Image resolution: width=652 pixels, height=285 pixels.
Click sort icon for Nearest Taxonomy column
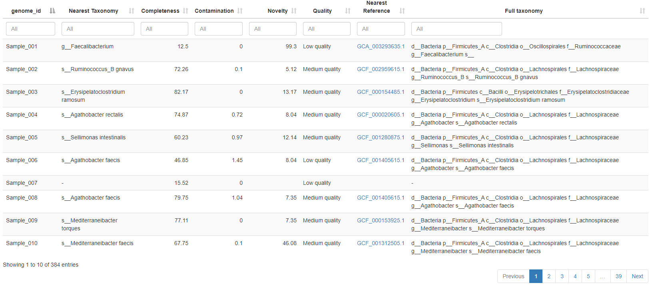pos(132,11)
